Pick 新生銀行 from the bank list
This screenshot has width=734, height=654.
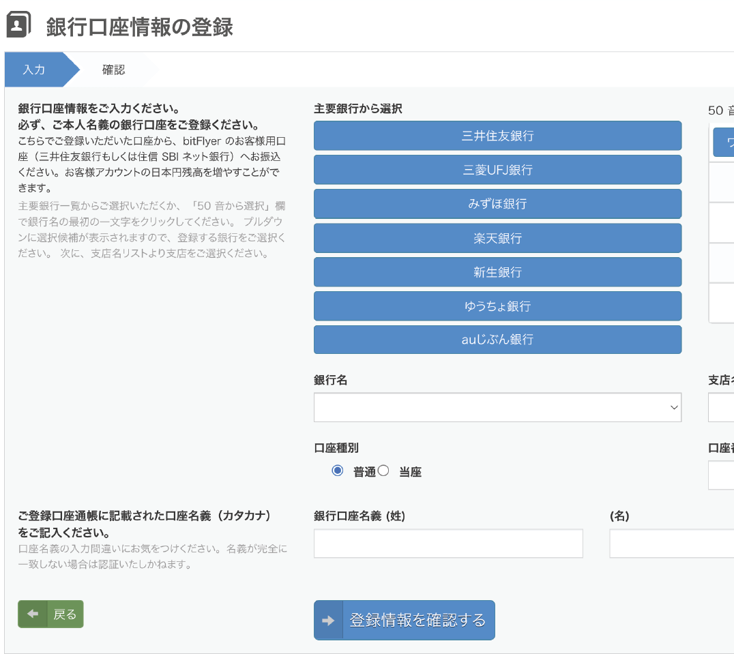click(497, 272)
